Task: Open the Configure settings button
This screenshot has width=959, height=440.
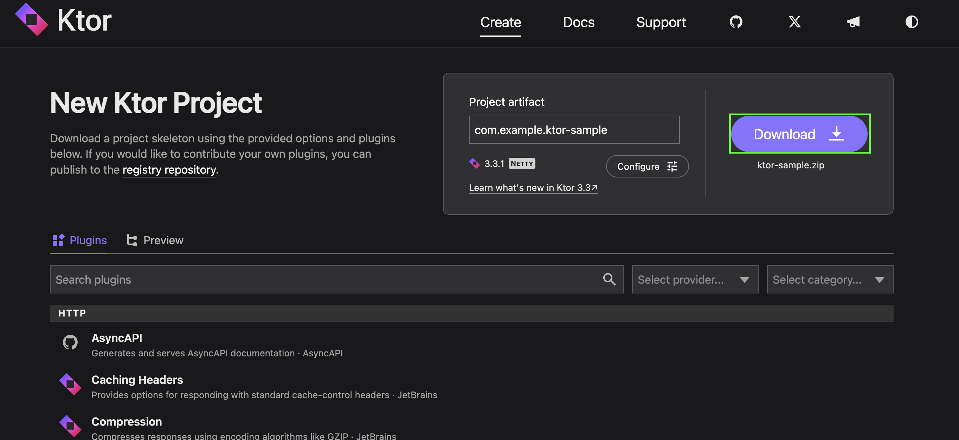Action: point(647,166)
